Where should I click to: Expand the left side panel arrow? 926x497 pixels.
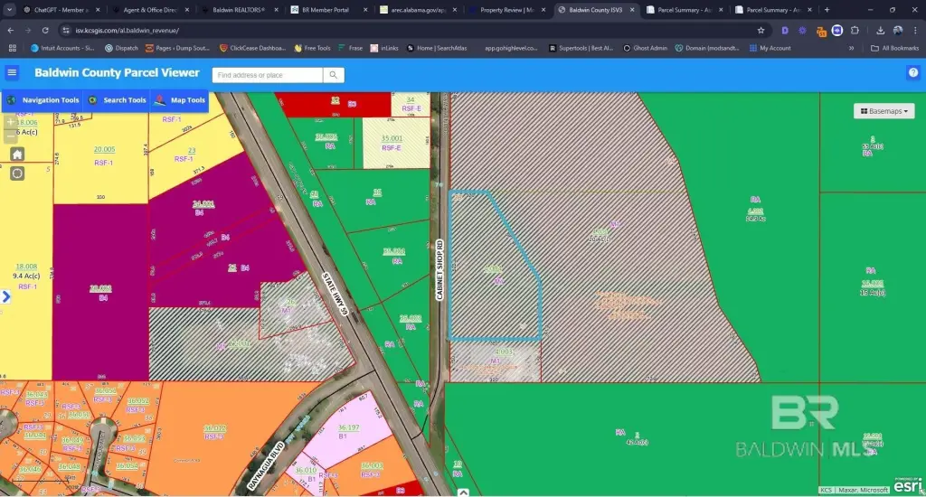tap(6, 296)
